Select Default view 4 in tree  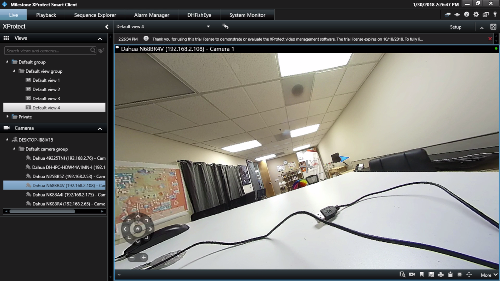coord(54,107)
